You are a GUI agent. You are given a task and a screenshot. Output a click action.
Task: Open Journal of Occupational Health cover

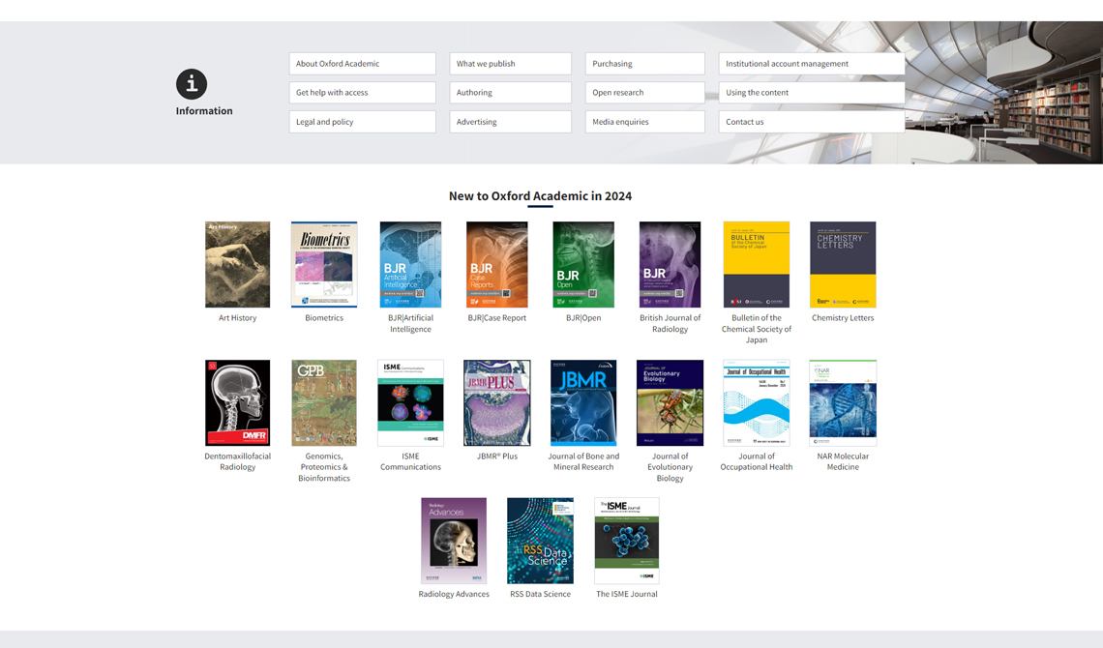pos(757,402)
